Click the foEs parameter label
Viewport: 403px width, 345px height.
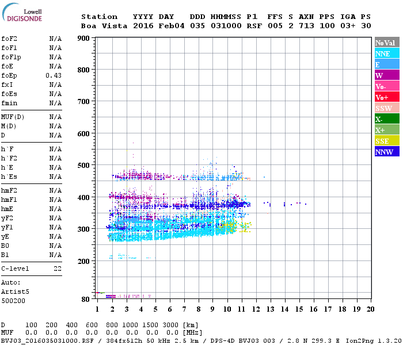(9, 94)
